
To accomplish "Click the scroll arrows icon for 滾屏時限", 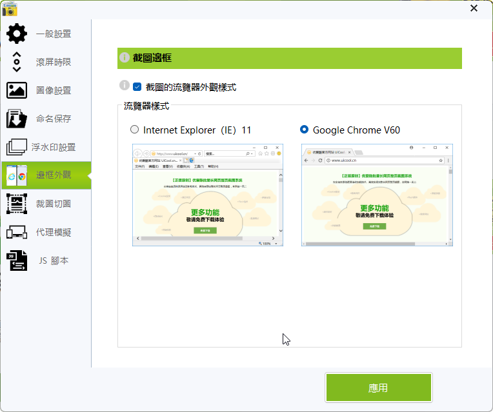I will (17, 62).
